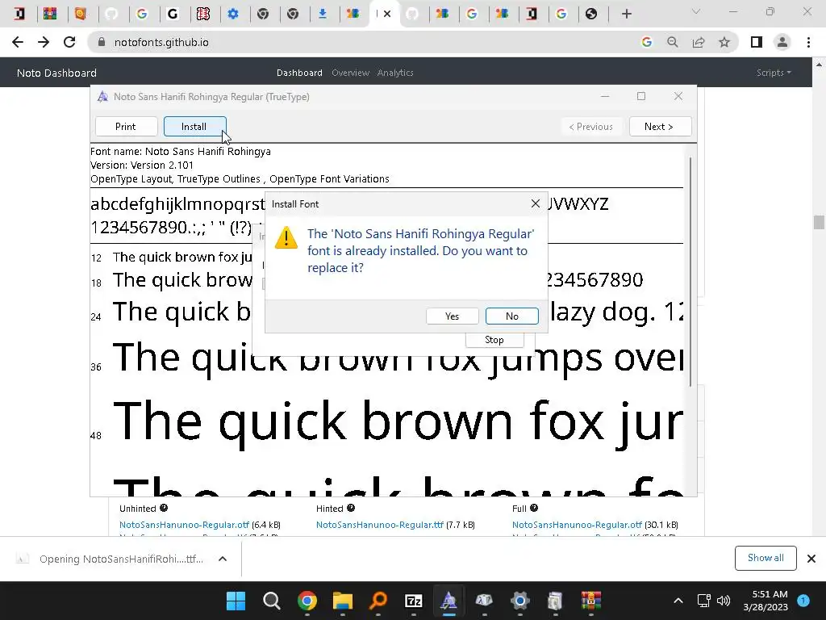826x620 pixels.
Task: Switch to the WinRAR tab
Action: tap(50, 14)
